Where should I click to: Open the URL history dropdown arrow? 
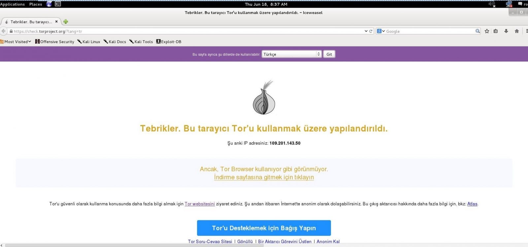(366, 31)
